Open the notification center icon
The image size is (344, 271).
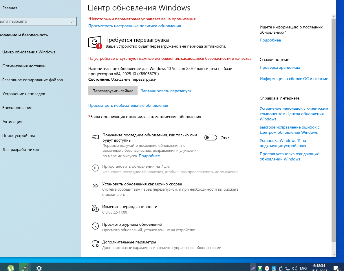tap(336, 268)
